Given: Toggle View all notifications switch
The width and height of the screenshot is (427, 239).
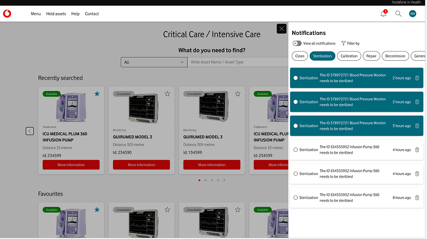Looking at the screenshot, I should coord(297,44).
